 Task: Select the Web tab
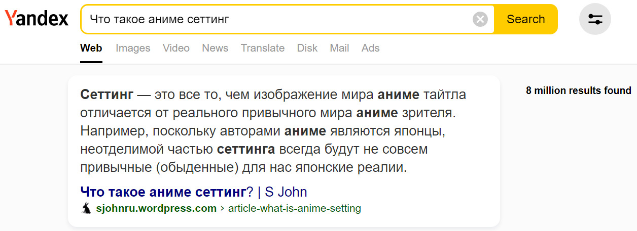click(x=91, y=48)
